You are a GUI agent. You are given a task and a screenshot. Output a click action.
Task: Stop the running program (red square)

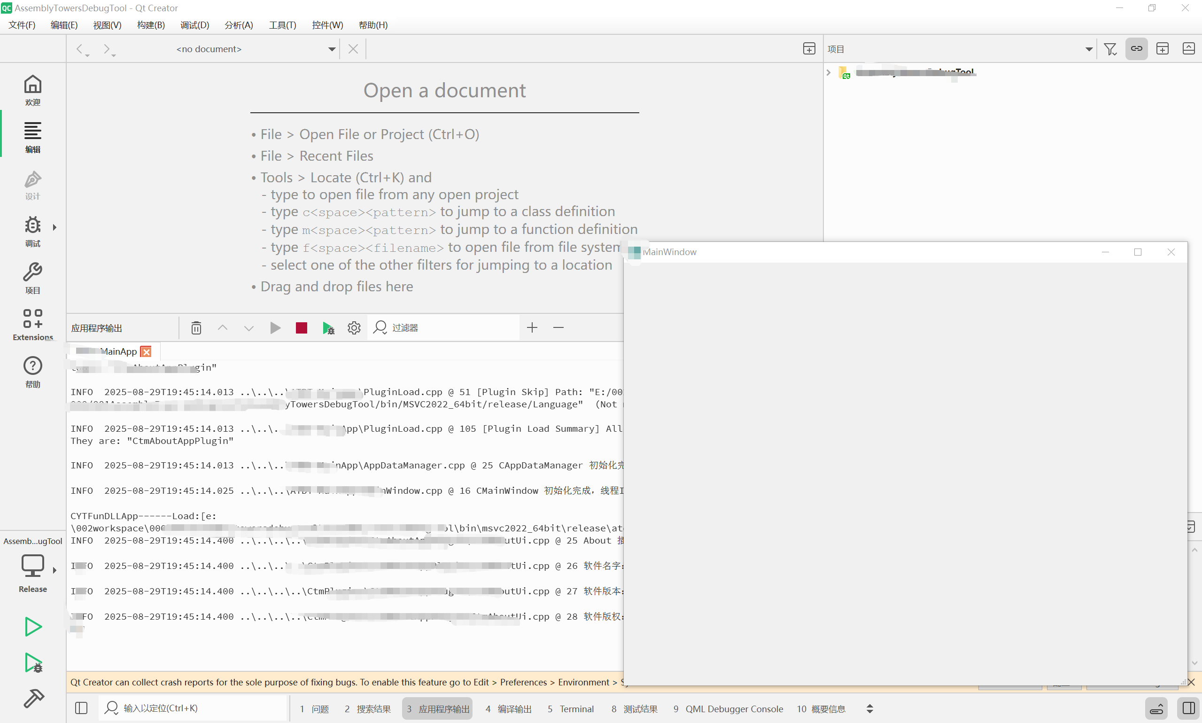pos(302,328)
